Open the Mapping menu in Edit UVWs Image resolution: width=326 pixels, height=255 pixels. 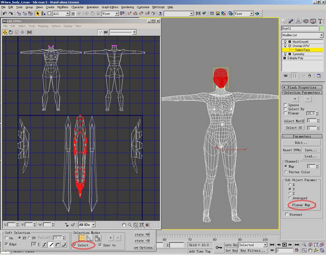[43, 26]
